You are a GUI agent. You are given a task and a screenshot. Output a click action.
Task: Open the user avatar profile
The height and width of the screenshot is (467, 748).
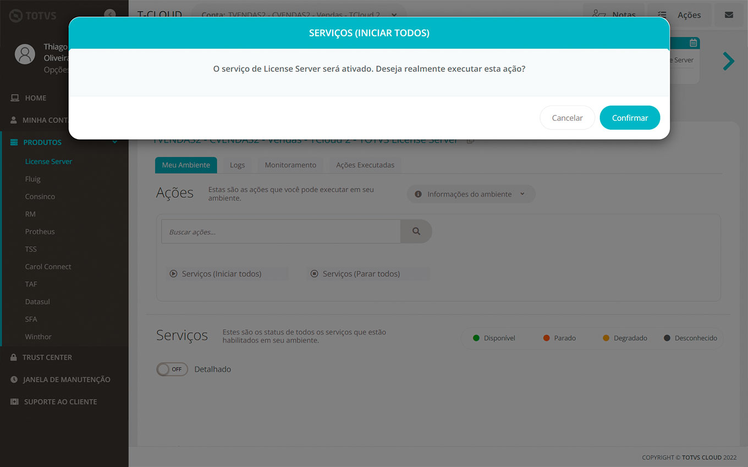(x=25, y=54)
